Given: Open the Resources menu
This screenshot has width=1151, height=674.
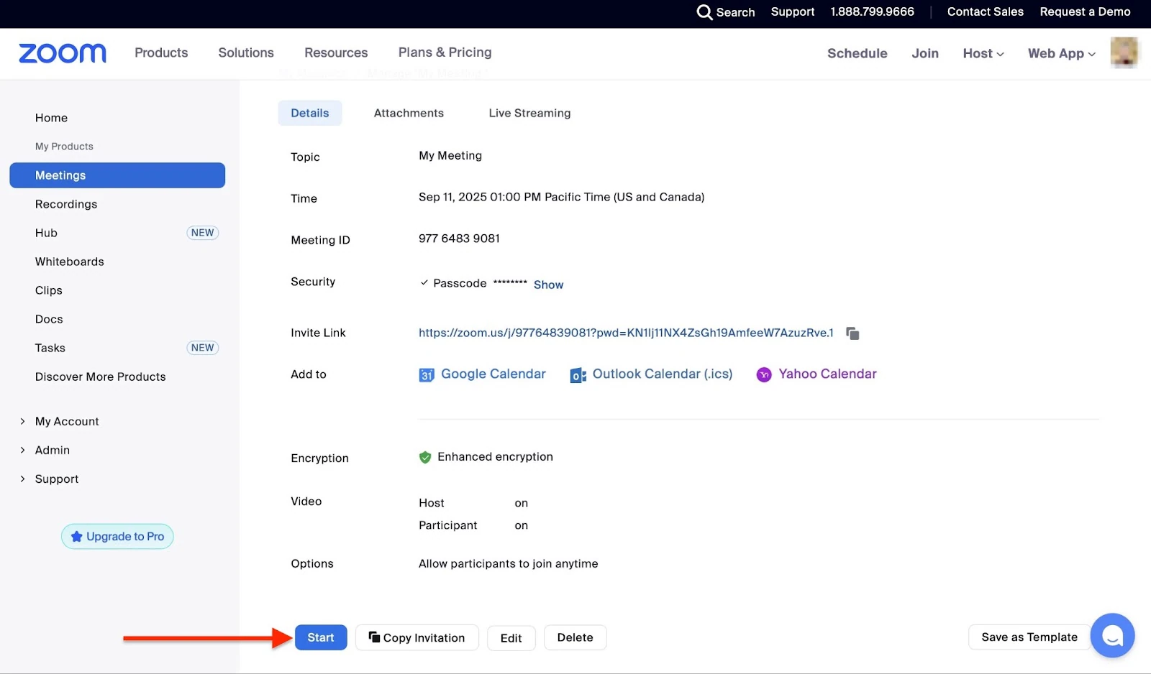Looking at the screenshot, I should click(336, 52).
